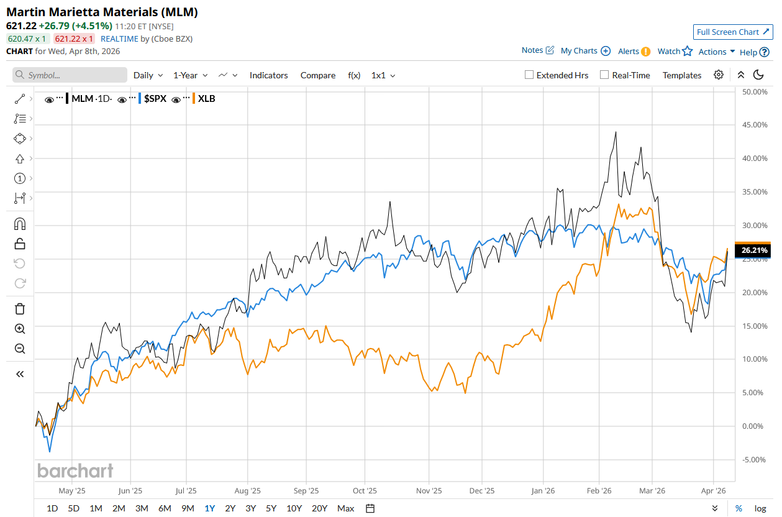Hide the $SPX comparison line
The image size is (782, 517).
click(122, 99)
